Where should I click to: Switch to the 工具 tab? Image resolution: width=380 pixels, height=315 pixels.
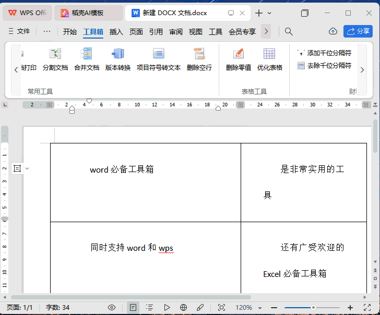click(x=216, y=31)
